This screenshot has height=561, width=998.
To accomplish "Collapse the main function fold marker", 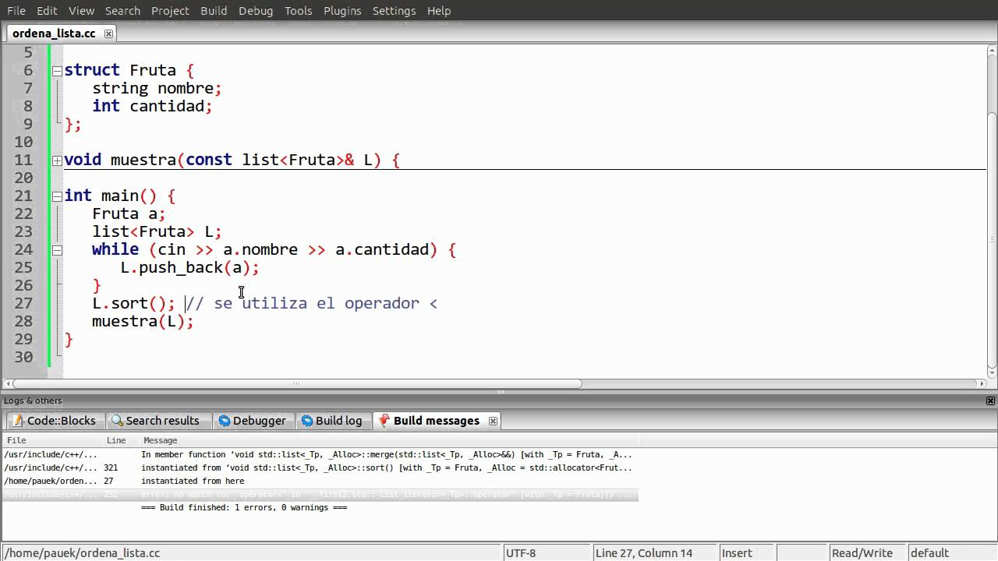I will 57,196.
